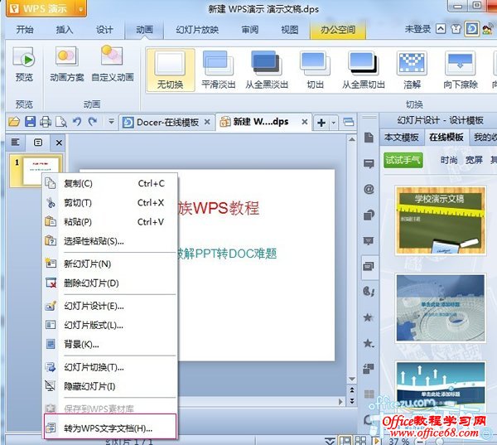
Task: Choose 粘贴(P) from context menu
Action: point(110,222)
